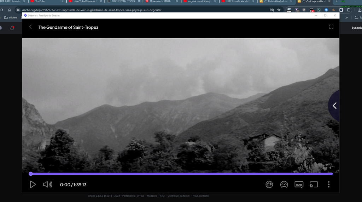Open Nous contacter footer link
The width and height of the screenshot is (362, 203).
click(201, 196)
